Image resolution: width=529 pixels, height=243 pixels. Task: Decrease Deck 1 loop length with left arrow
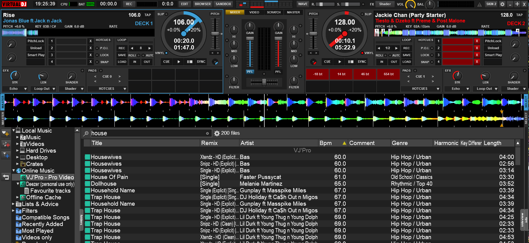point(132,48)
